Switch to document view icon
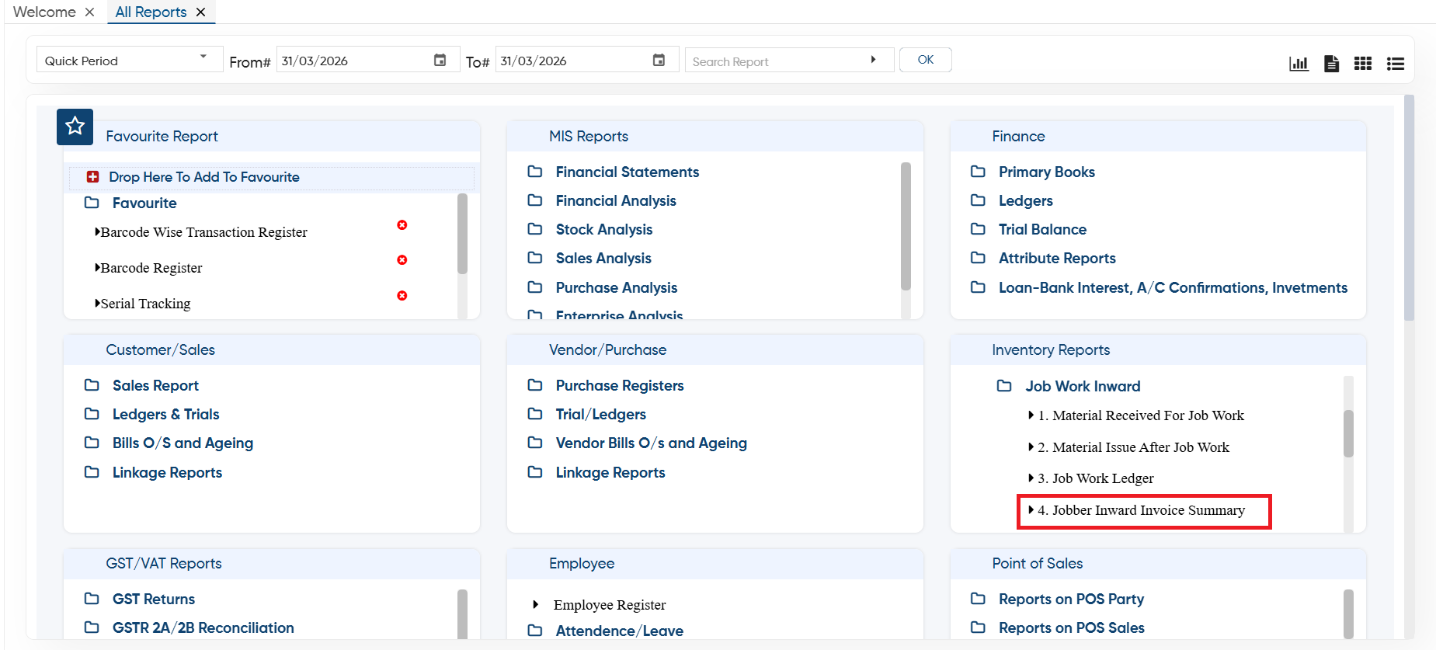Image resolution: width=1436 pixels, height=650 pixels. (x=1331, y=64)
